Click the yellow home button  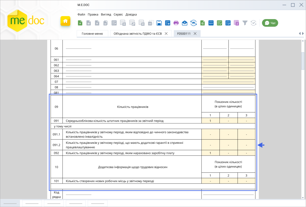coord(65,21)
